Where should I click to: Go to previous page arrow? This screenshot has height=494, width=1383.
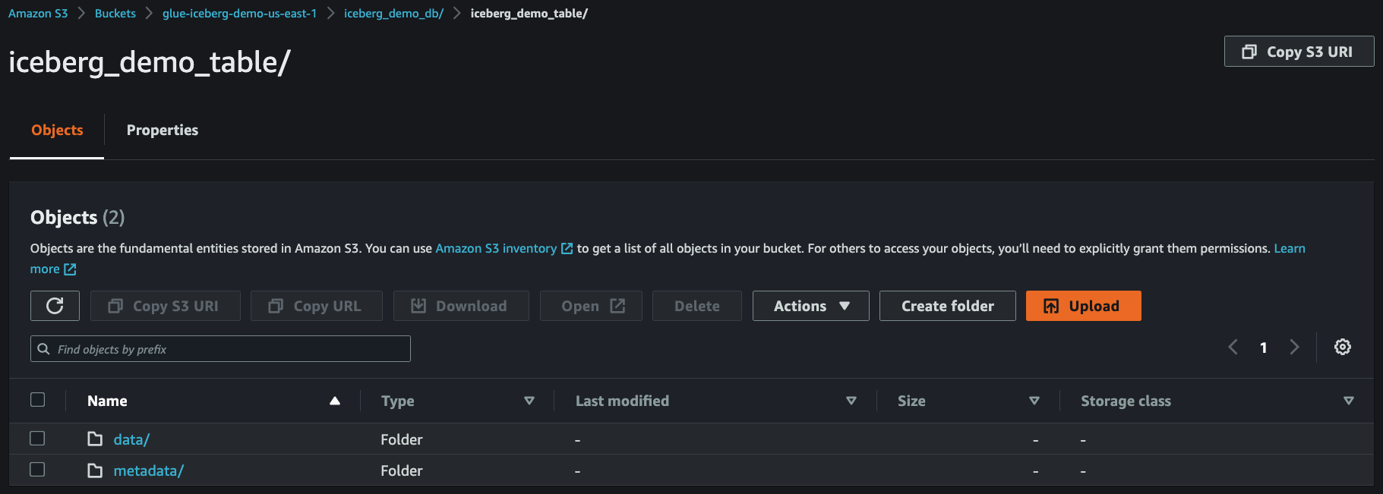[1233, 347]
